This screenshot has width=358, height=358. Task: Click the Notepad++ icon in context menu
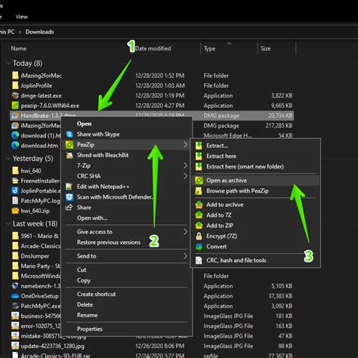[x=69, y=187]
